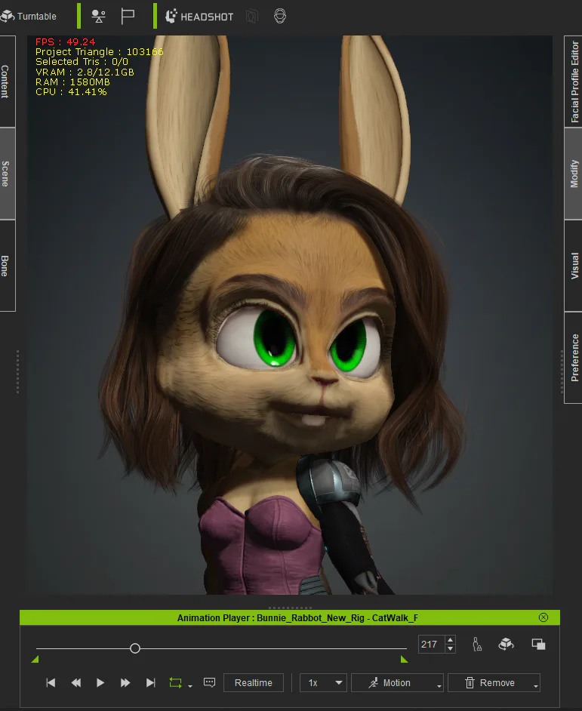Jump to the last frame
Viewport: 582px width, 711px height.
coord(151,683)
